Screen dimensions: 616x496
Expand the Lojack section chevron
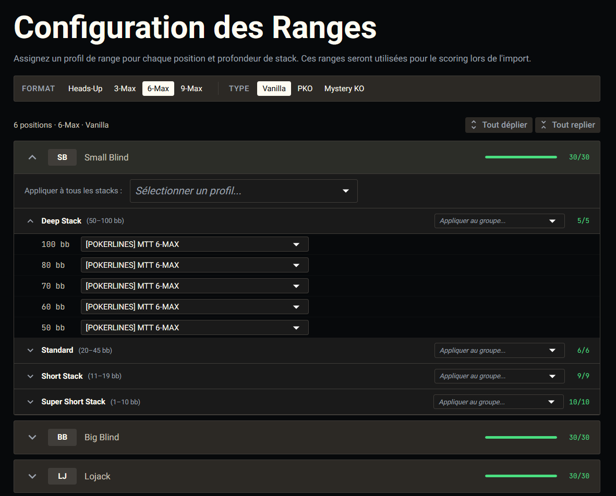click(x=32, y=476)
